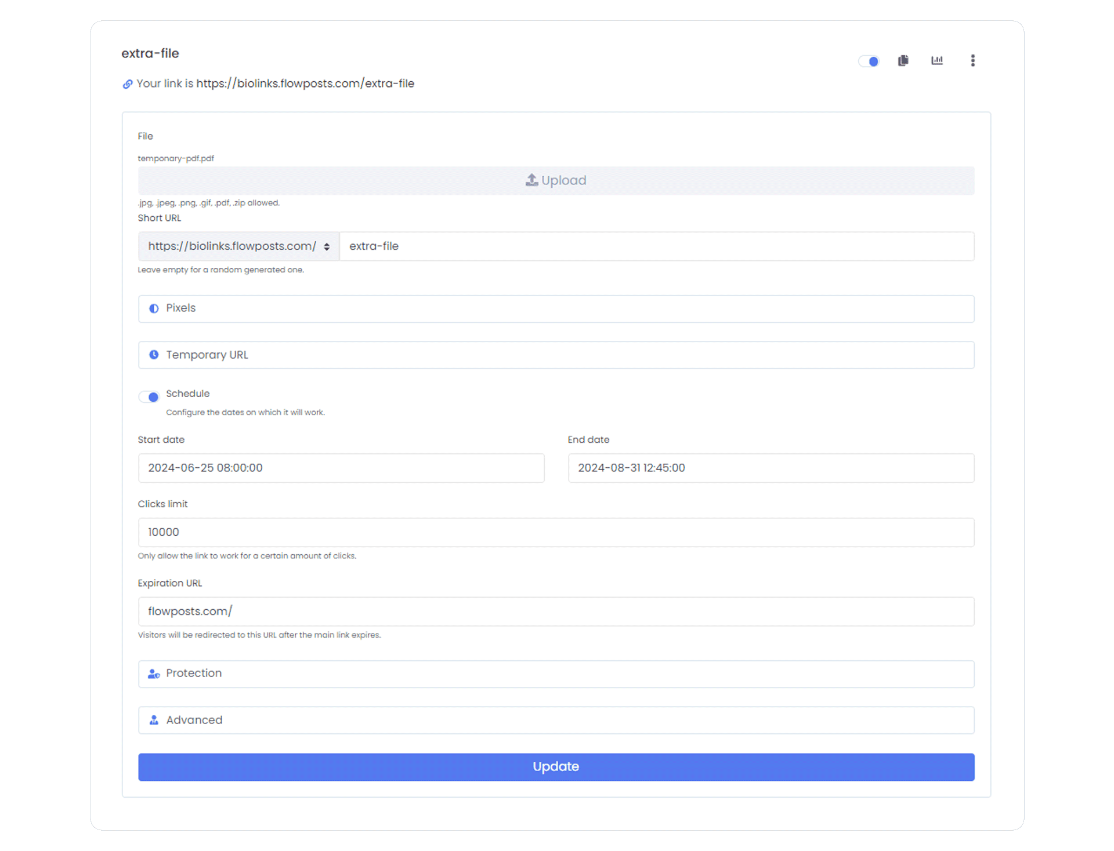Screen dimensions: 1114x851
Task: Click the extra-file heading title
Action: [x=150, y=53]
